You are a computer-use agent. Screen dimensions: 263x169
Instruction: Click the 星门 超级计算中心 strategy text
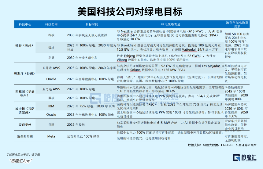click(170, 79)
